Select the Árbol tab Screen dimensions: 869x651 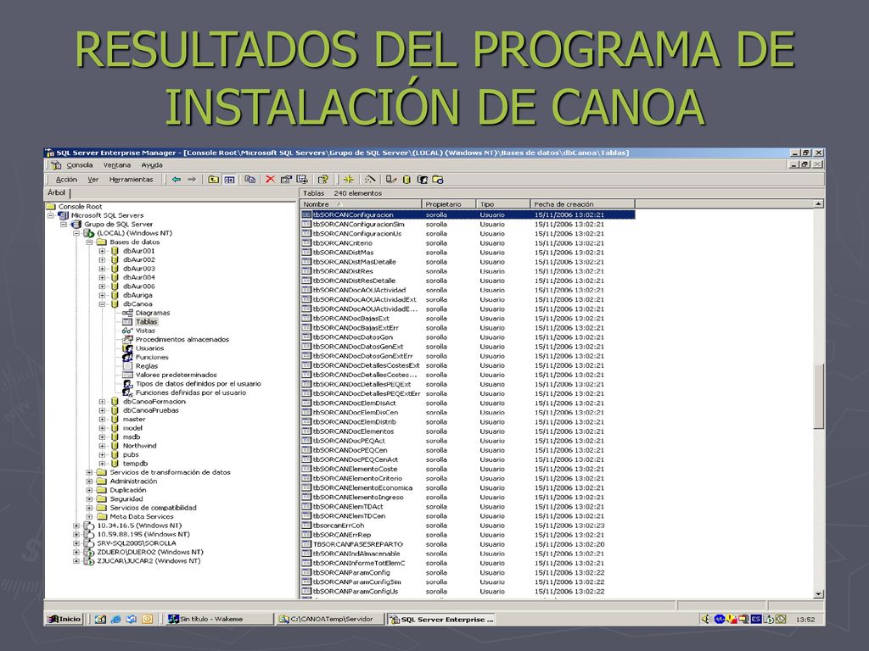tap(57, 192)
